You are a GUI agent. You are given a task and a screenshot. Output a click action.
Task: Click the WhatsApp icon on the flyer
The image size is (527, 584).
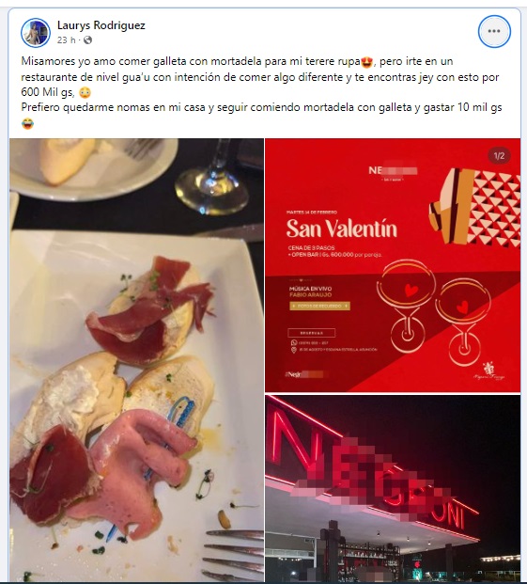293,343
